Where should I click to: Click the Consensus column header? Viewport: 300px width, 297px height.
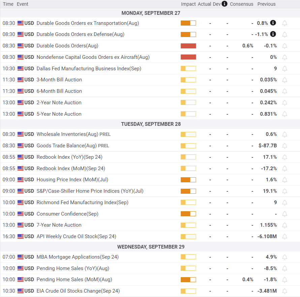(241, 4)
